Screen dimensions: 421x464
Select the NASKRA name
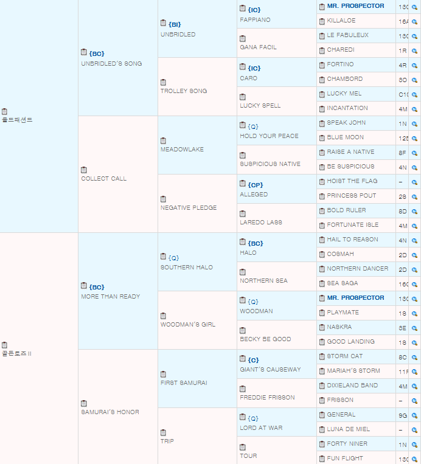pos(339,327)
